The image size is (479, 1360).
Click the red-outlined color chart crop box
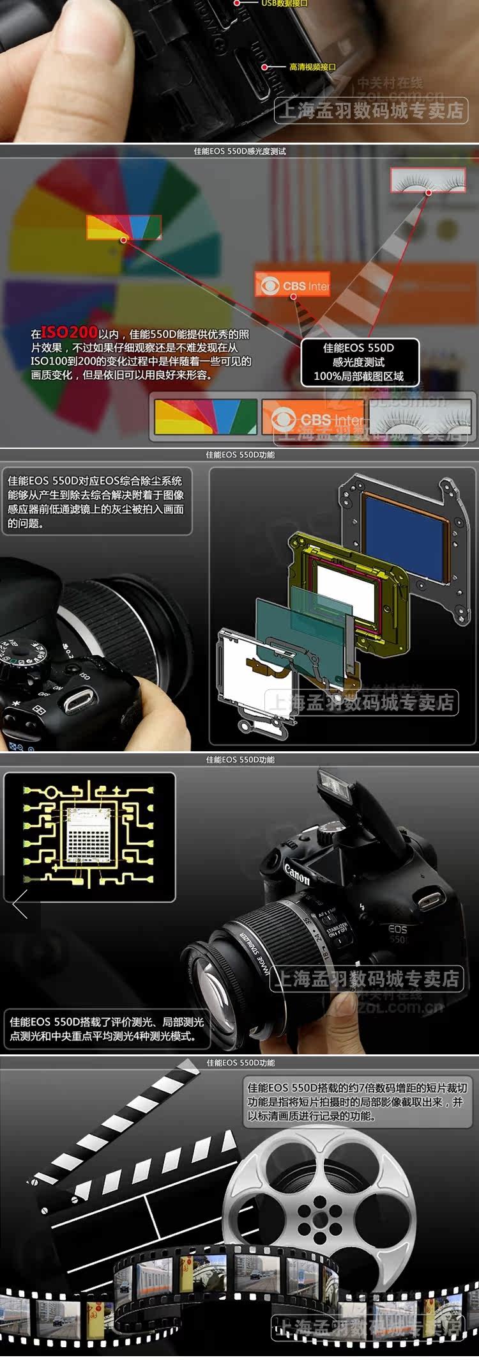[x=124, y=227]
